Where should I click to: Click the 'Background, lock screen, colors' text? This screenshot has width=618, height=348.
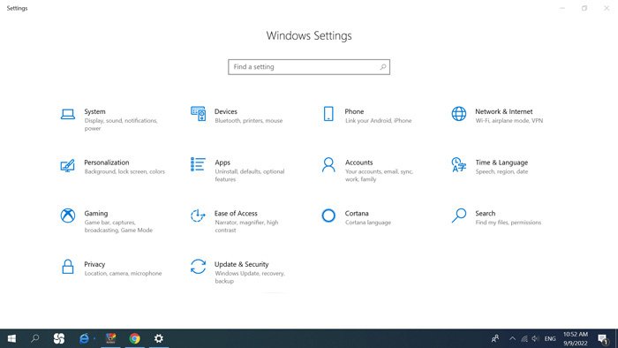point(124,171)
